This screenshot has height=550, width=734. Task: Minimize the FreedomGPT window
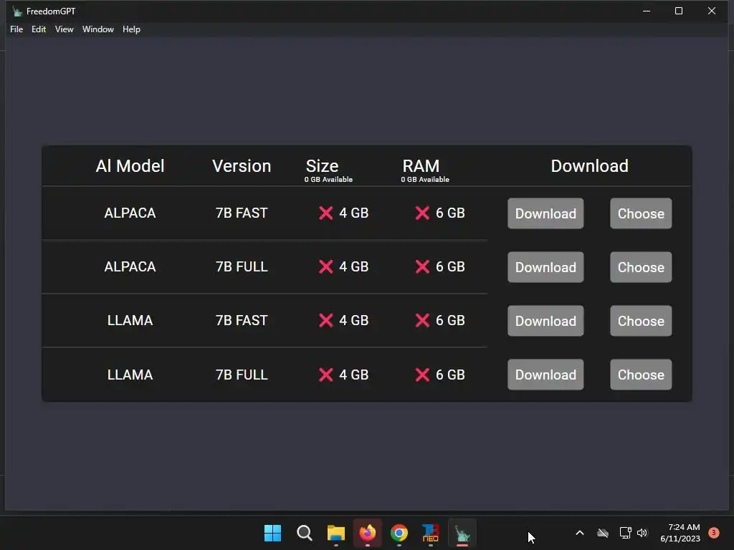click(647, 11)
